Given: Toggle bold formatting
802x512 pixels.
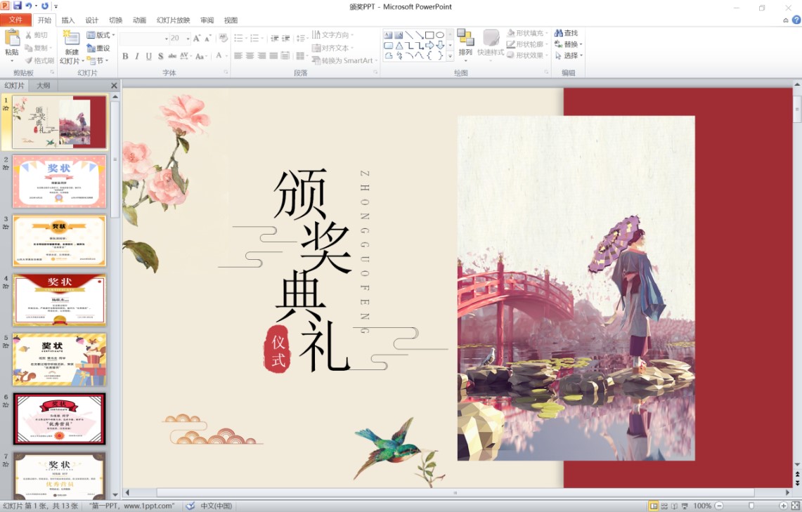Looking at the screenshot, I should coord(125,56).
